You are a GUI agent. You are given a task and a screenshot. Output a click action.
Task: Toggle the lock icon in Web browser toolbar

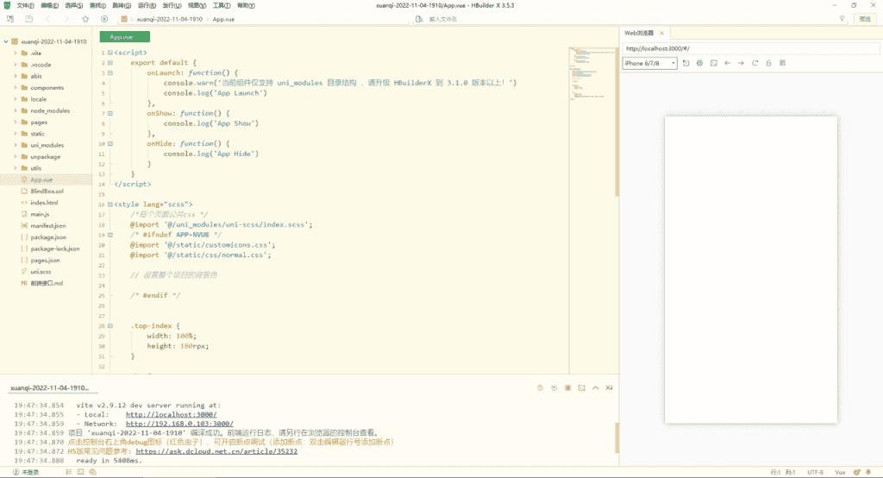click(768, 63)
